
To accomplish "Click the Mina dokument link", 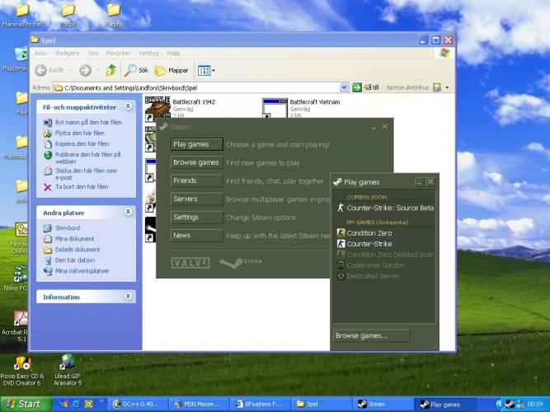I will pos(75,239).
